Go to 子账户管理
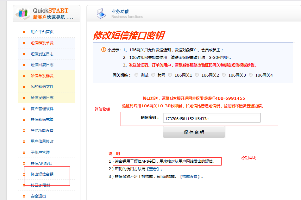This screenshot has width=301, height=200. [40, 153]
